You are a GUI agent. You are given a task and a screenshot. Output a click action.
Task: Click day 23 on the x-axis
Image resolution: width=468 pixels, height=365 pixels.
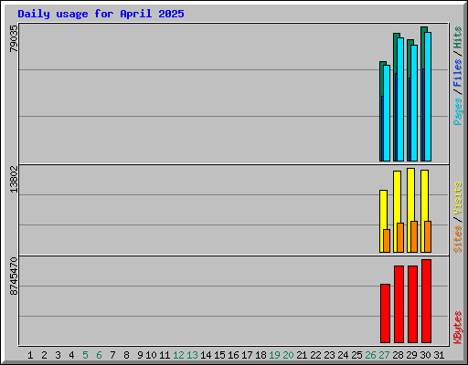click(329, 355)
